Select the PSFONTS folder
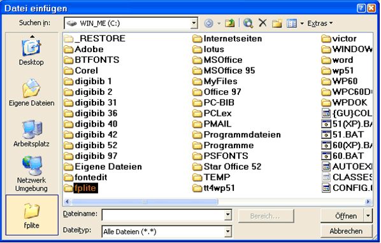 (x=220, y=156)
